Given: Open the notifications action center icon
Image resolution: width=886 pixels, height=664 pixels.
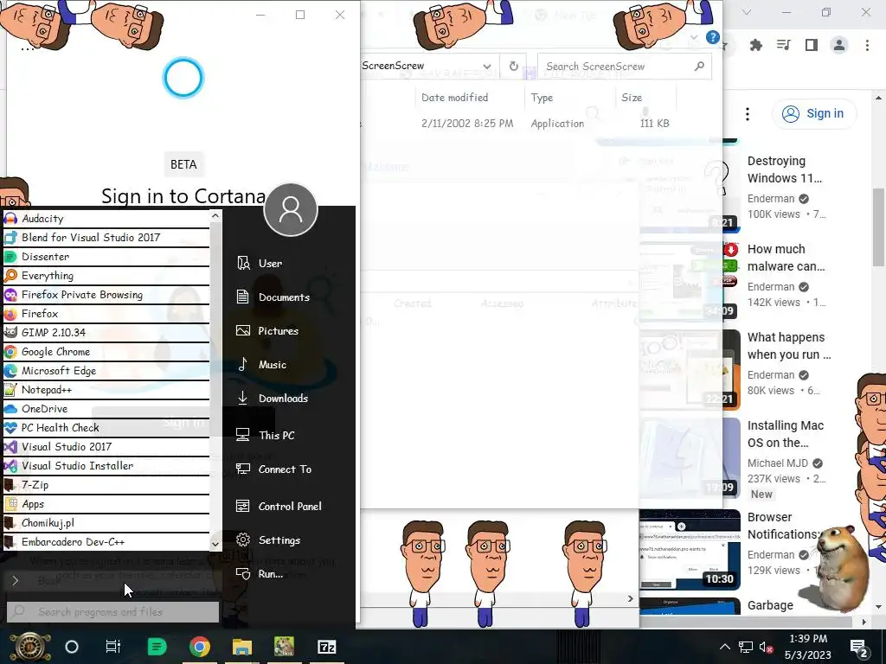Looking at the screenshot, I should [x=859, y=648].
